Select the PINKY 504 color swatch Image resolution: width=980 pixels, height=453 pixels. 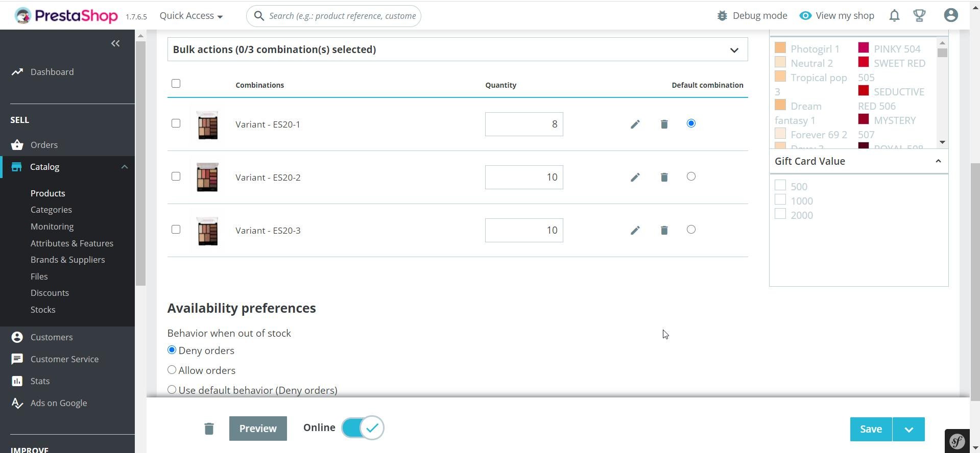(x=864, y=48)
